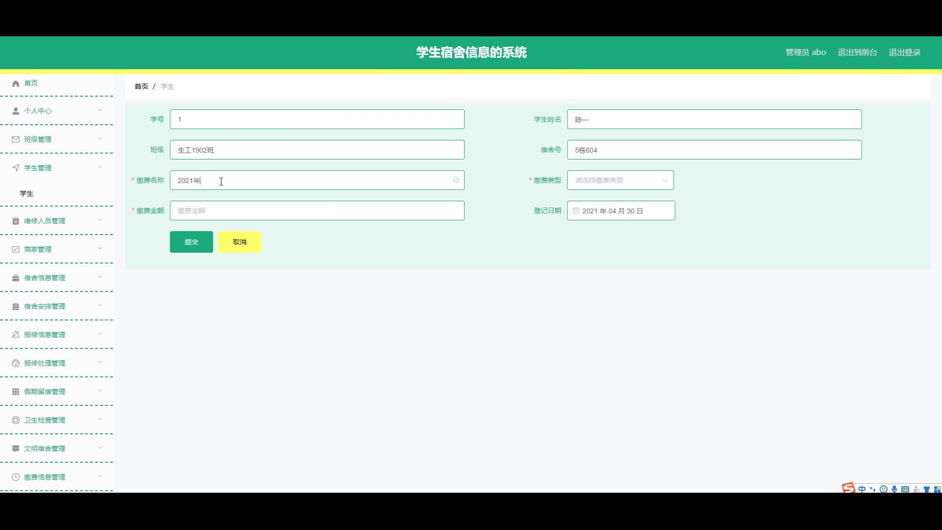942x530 pixels.
Task: Click the calendar icon in 登记日期 field
Action: pyautogui.click(x=576, y=211)
